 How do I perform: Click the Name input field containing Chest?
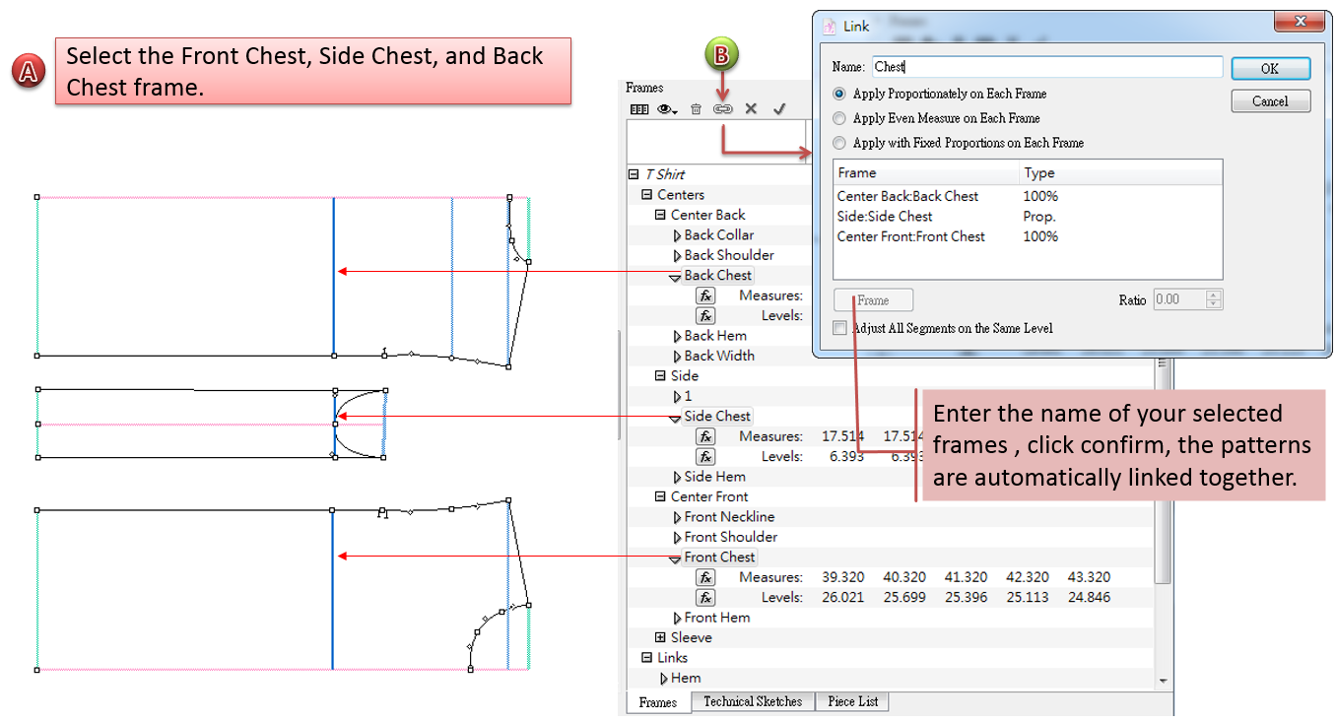pos(1046,67)
